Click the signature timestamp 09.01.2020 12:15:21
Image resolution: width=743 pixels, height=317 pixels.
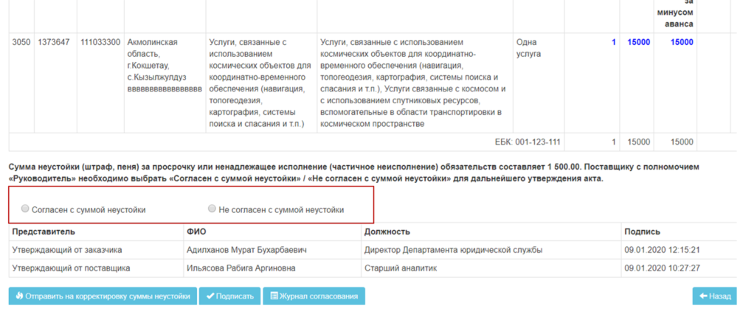click(x=662, y=250)
